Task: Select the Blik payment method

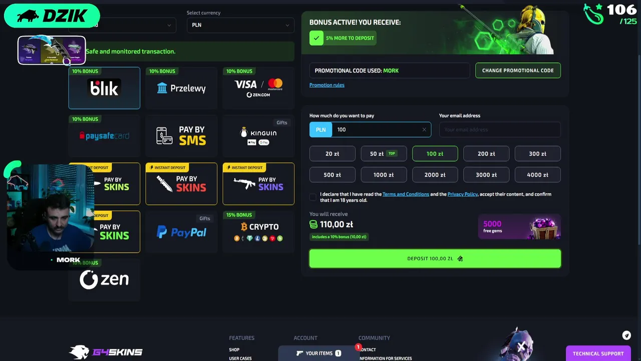Action: [x=104, y=88]
